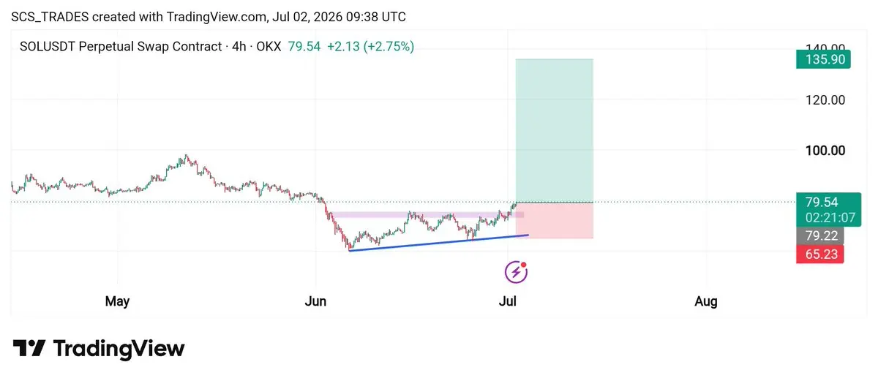Click the Aug label on time axis
The height and width of the screenshot is (381, 878).
pos(705,301)
